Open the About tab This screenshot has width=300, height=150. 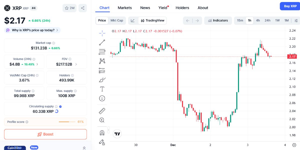(203, 8)
